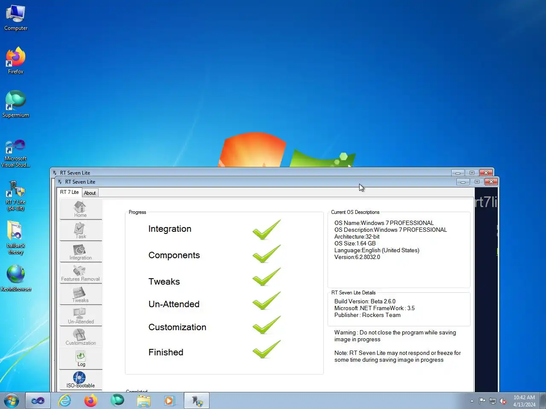Open the ISO-Bootable section
The width and height of the screenshot is (546, 409).
pos(81,380)
